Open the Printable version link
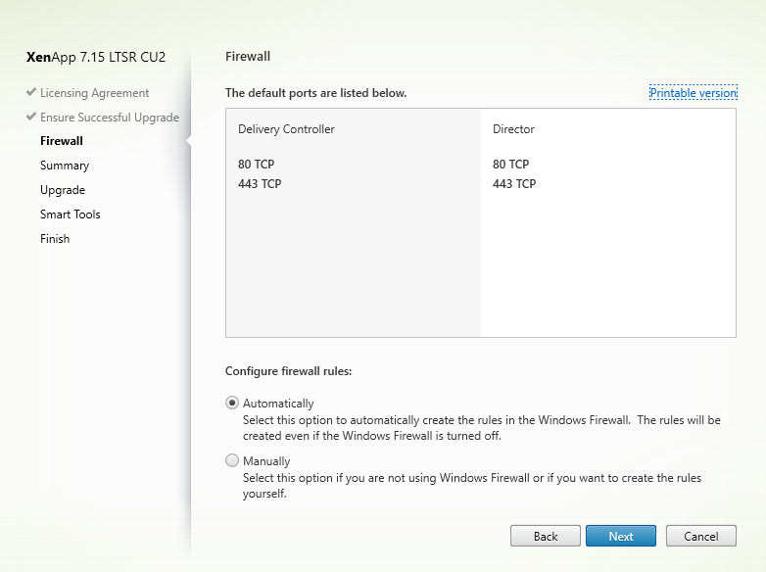 pos(693,93)
